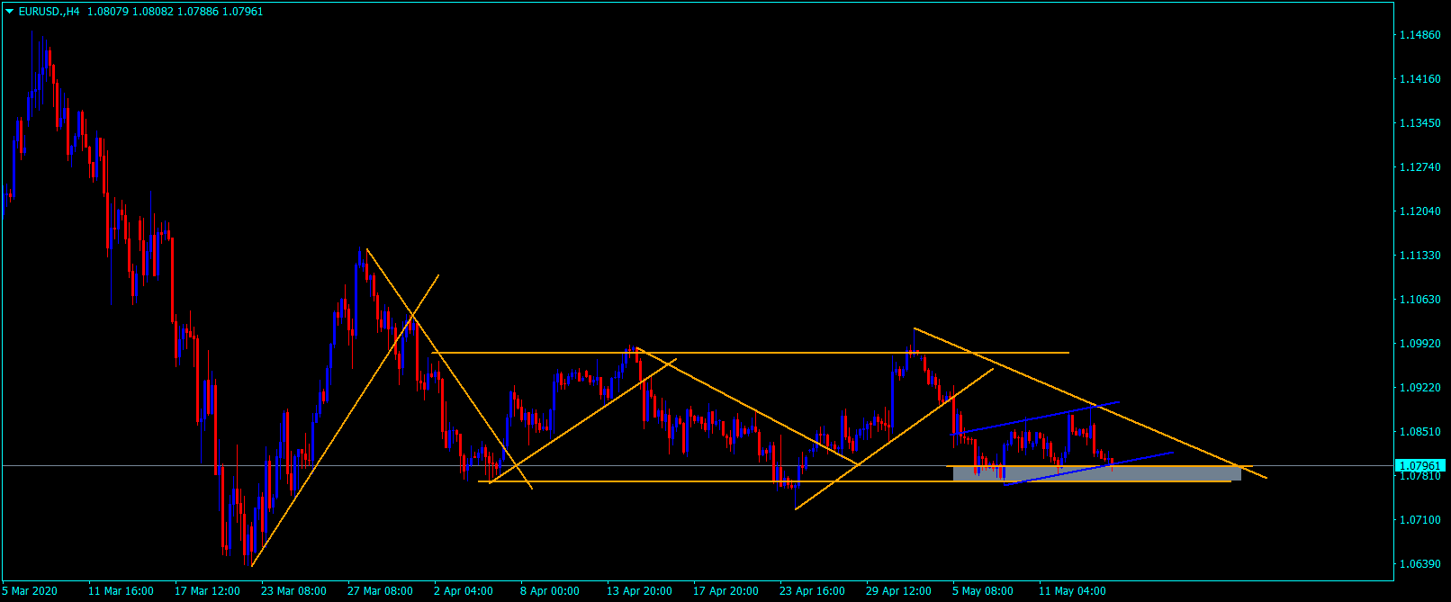1451x602 pixels.
Task: Click the 5 May 08:00 time label
Action: (982, 591)
